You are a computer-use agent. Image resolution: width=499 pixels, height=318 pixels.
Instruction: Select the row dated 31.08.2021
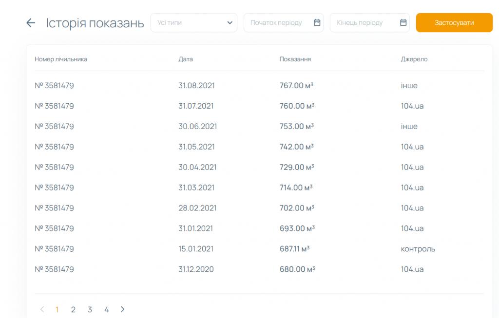(196, 86)
